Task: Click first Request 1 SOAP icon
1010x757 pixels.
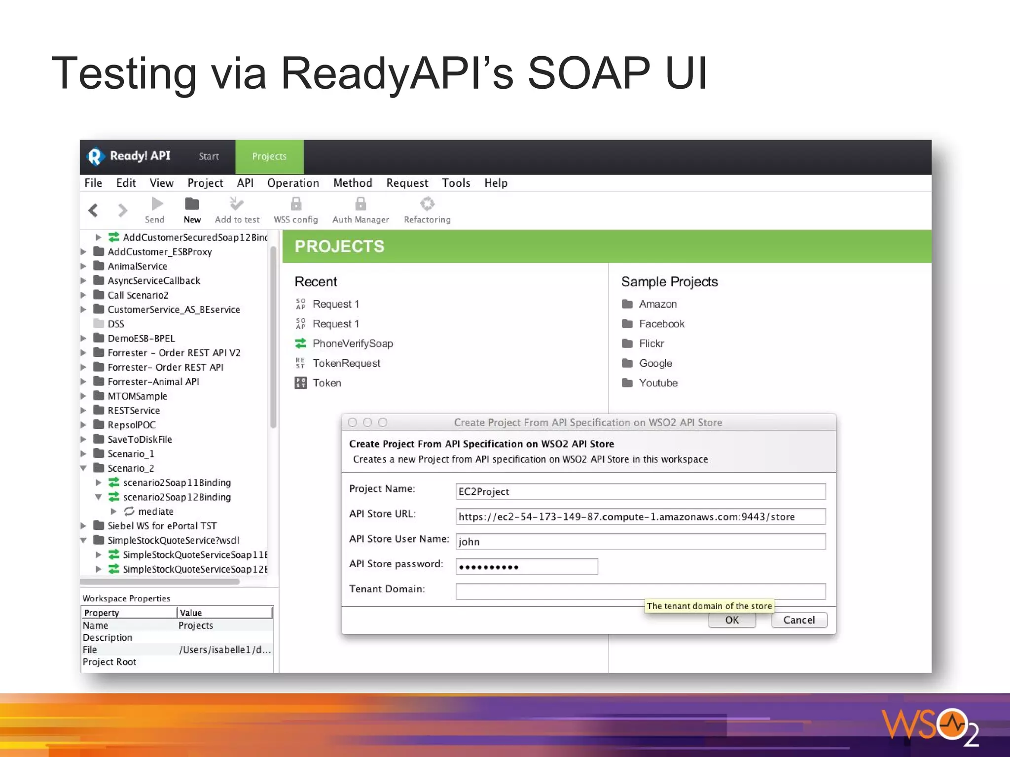Action: click(300, 304)
